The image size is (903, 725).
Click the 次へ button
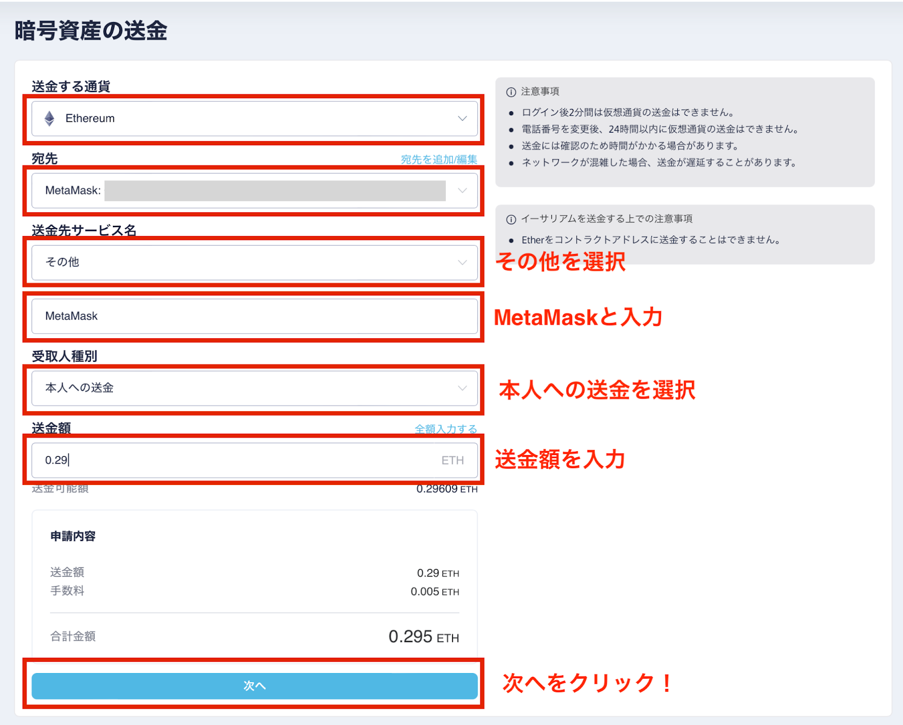click(255, 685)
